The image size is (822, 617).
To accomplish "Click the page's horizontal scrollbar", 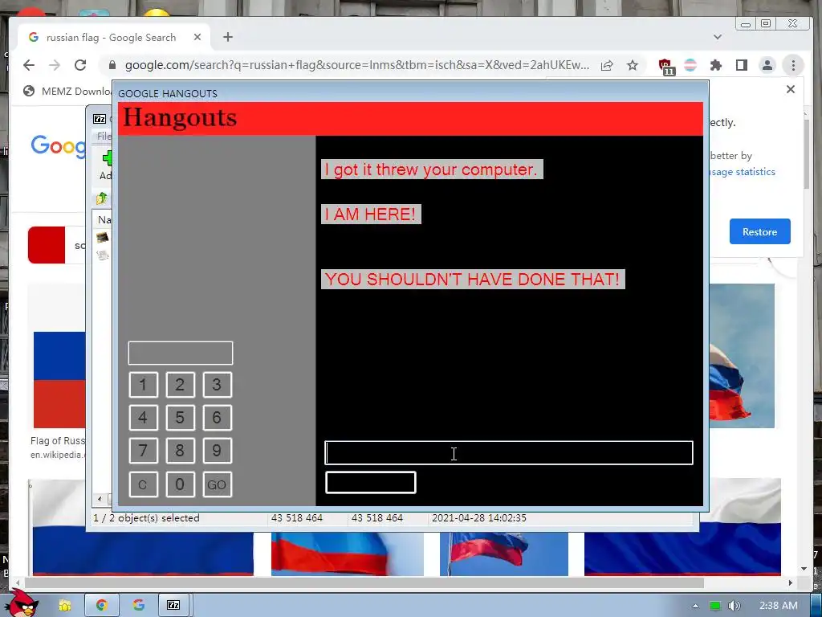I will 364,583.
